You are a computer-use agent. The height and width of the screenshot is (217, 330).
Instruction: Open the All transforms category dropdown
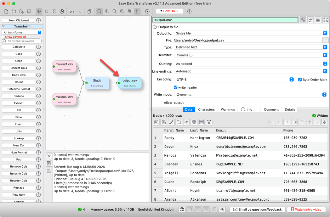pos(22,32)
